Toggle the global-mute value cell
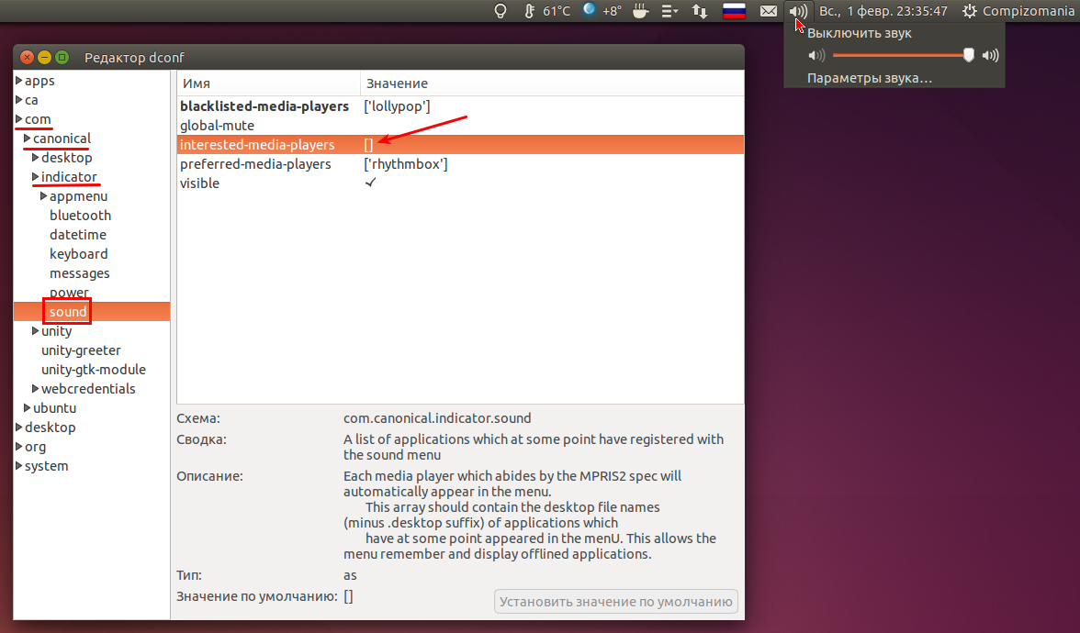The height and width of the screenshot is (633, 1080). (x=552, y=125)
